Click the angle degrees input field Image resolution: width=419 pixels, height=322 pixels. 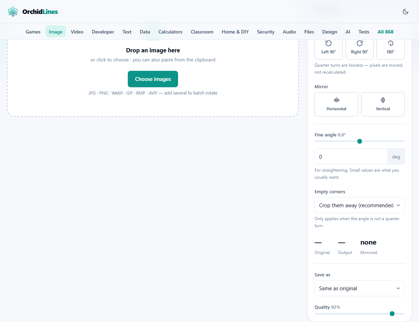351,157
